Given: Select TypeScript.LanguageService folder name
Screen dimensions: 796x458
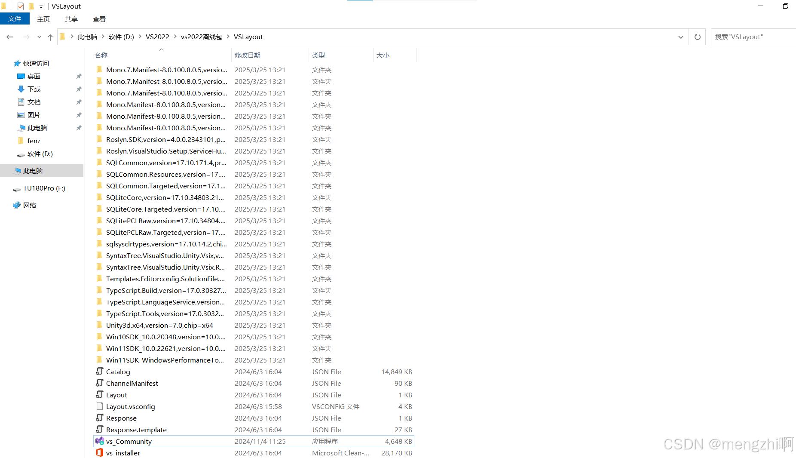Looking at the screenshot, I should click(x=165, y=302).
